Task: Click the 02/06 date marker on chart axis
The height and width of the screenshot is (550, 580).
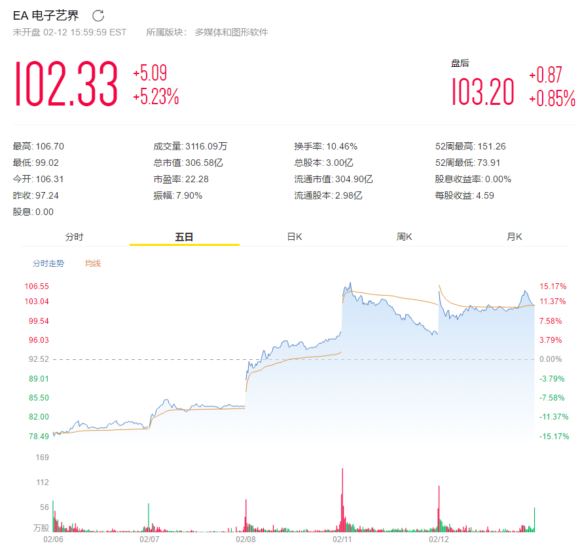Action: click(x=53, y=540)
